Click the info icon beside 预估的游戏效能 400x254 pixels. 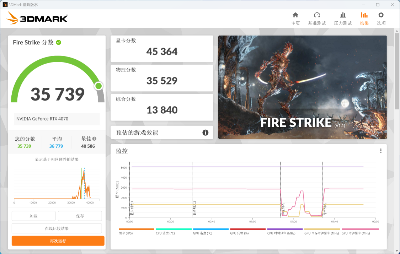click(206, 133)
